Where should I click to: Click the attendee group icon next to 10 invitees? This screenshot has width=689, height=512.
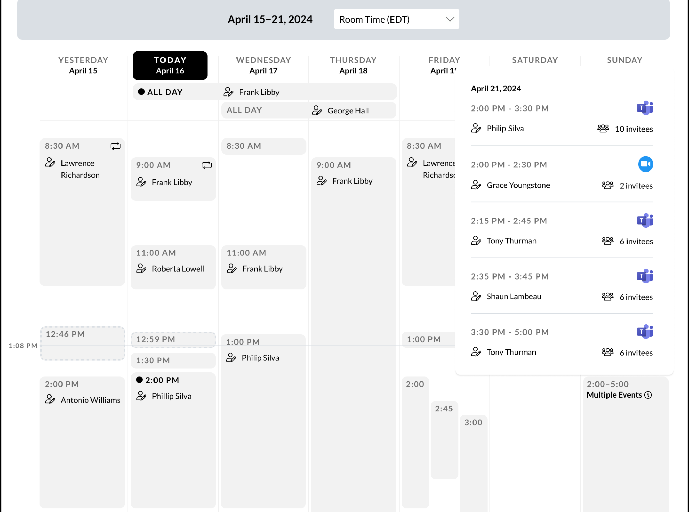click(x=603, y=128)
